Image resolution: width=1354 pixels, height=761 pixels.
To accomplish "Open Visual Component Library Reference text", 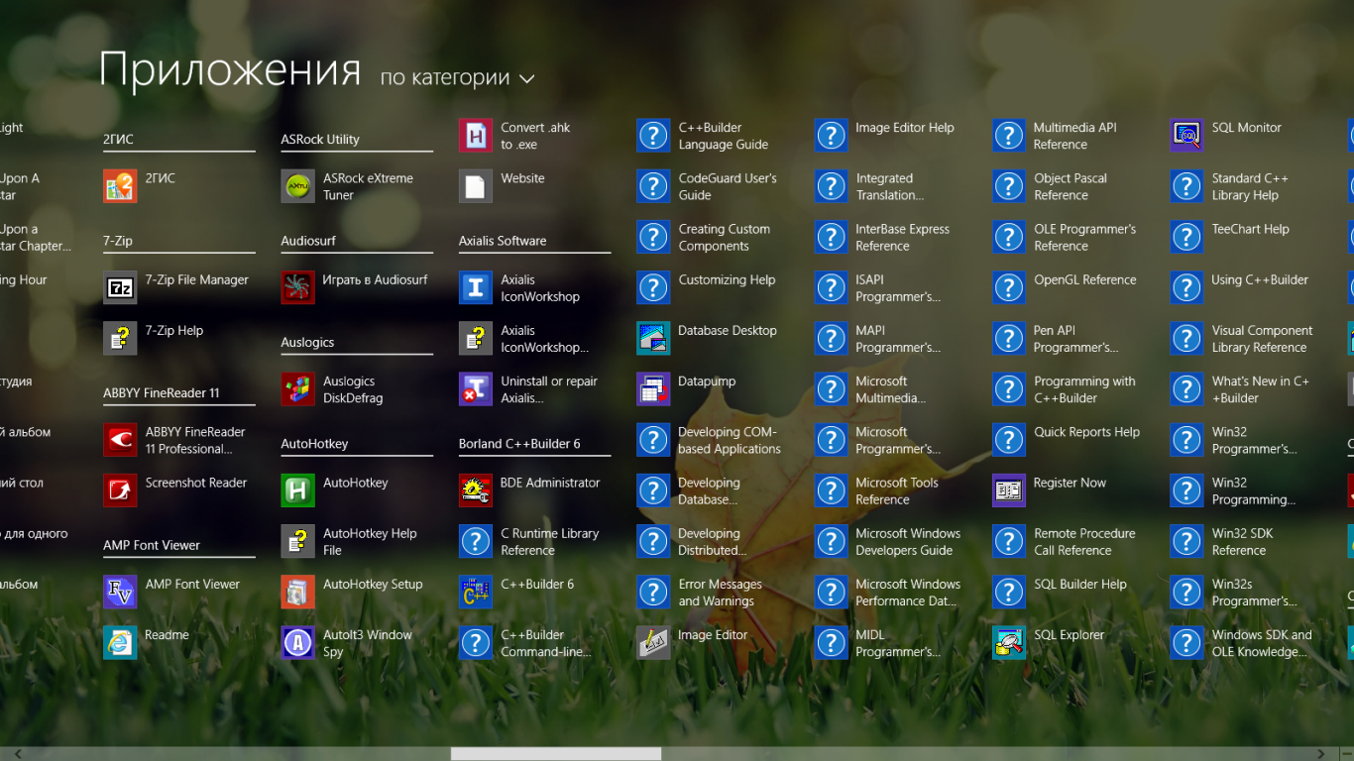I will click(x=1262, y=339).
